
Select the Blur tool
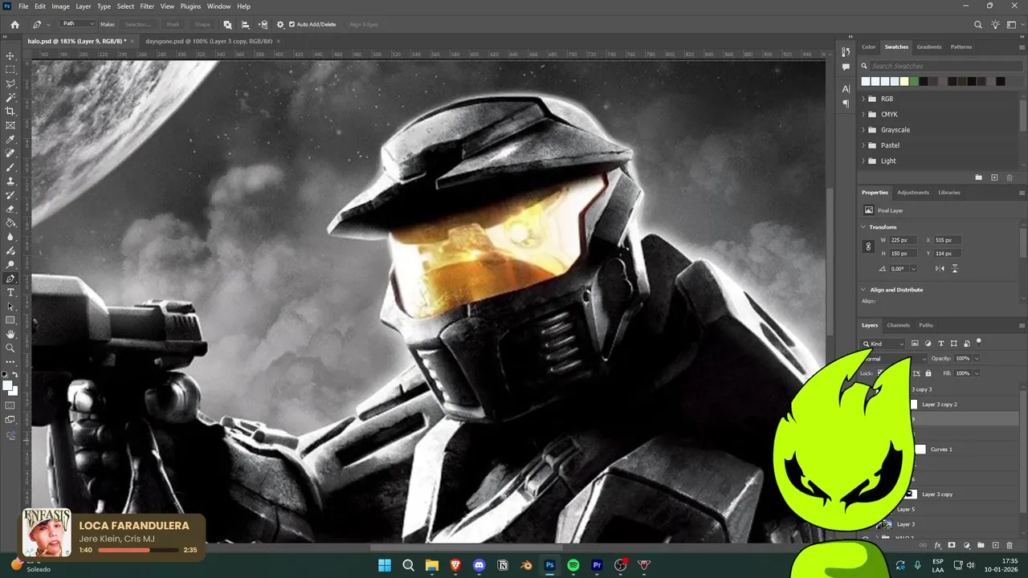[10, 237]
